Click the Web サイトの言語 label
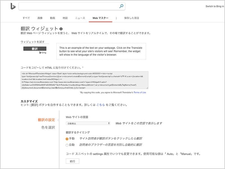 [77, 117]
